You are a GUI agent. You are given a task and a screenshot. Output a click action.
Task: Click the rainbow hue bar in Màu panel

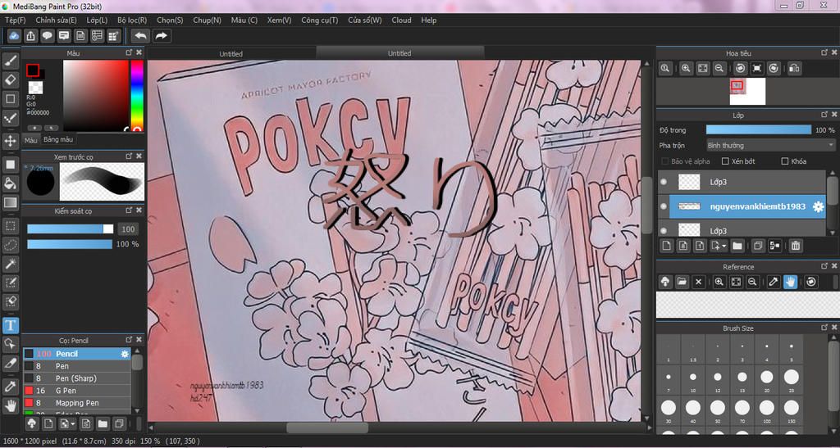point(137,95)
